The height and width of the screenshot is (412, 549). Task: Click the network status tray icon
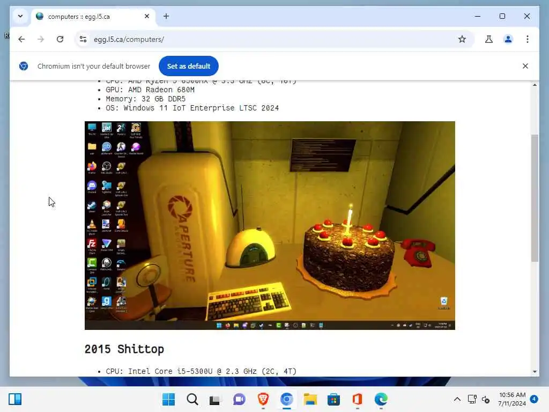click(x=472, y=399)
